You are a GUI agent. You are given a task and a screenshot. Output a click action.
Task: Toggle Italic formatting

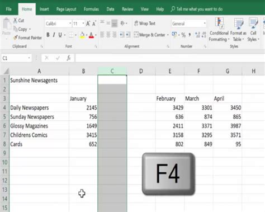click(54, 35)
